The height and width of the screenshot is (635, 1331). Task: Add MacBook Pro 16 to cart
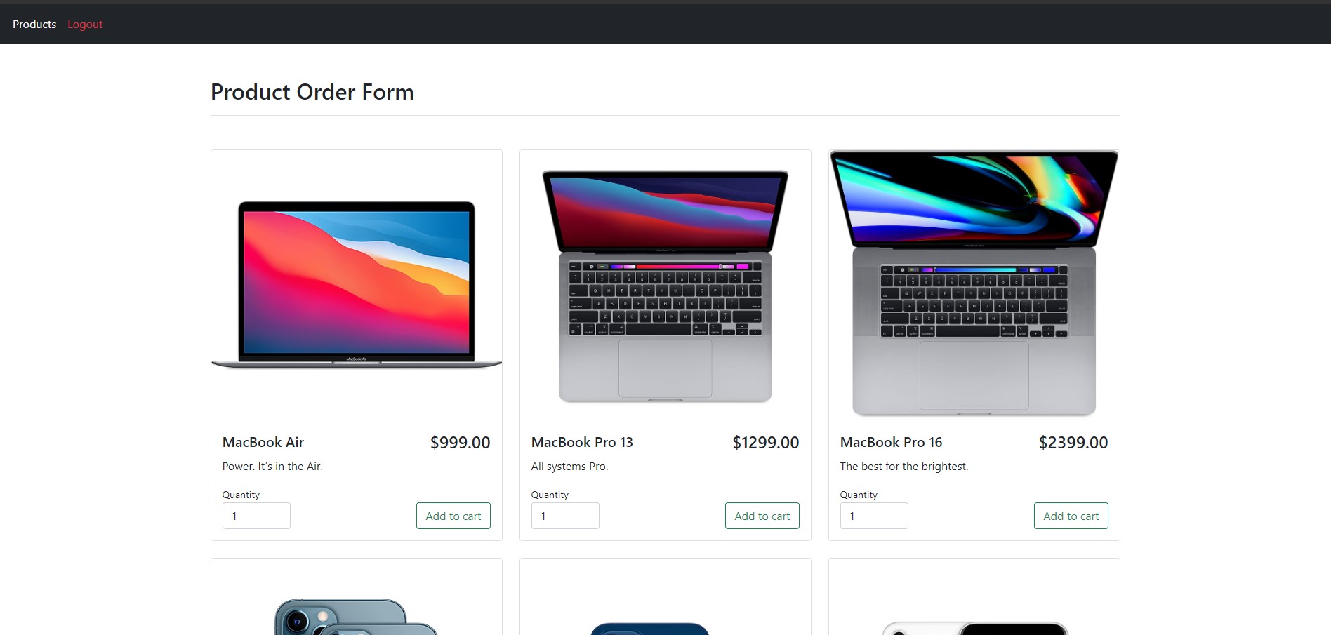click(1071, 516)
